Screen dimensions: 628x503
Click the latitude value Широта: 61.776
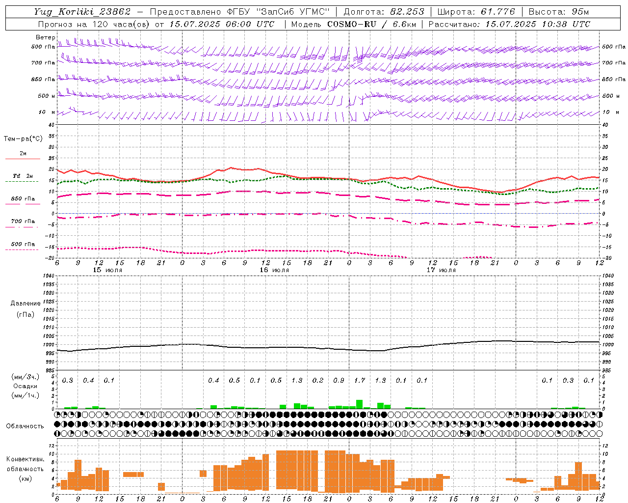476,12
